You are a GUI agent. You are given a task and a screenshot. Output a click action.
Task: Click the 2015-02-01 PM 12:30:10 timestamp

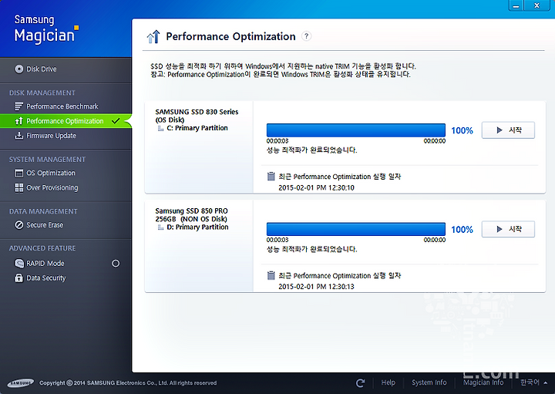[316, 187]
